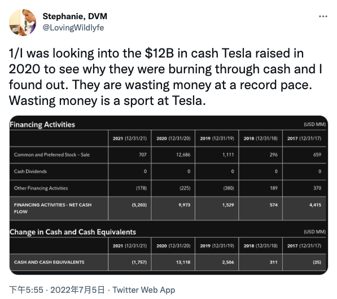The image size is (337, 299).
Task: Click the 13,118 cash equivalents value
Action: point(183,262)
